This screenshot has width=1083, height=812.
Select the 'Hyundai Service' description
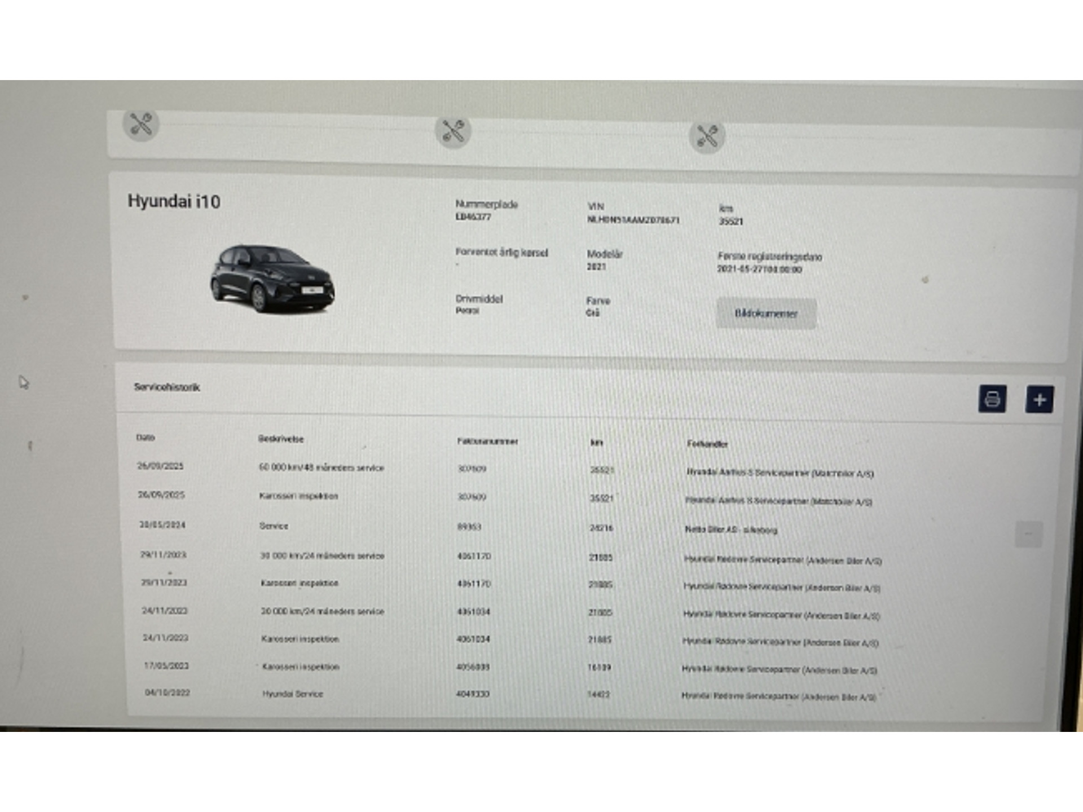(x=293, y=694)
